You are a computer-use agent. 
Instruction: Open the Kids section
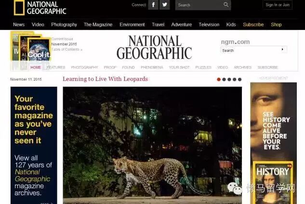click(231, 25)
